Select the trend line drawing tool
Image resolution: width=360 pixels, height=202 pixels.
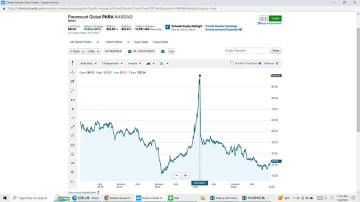tap(72, 90)
